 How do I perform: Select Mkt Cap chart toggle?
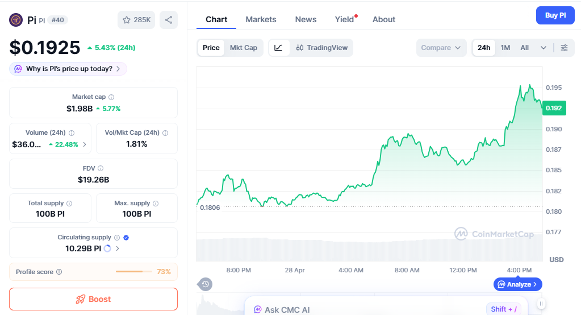tap(244, 48)
